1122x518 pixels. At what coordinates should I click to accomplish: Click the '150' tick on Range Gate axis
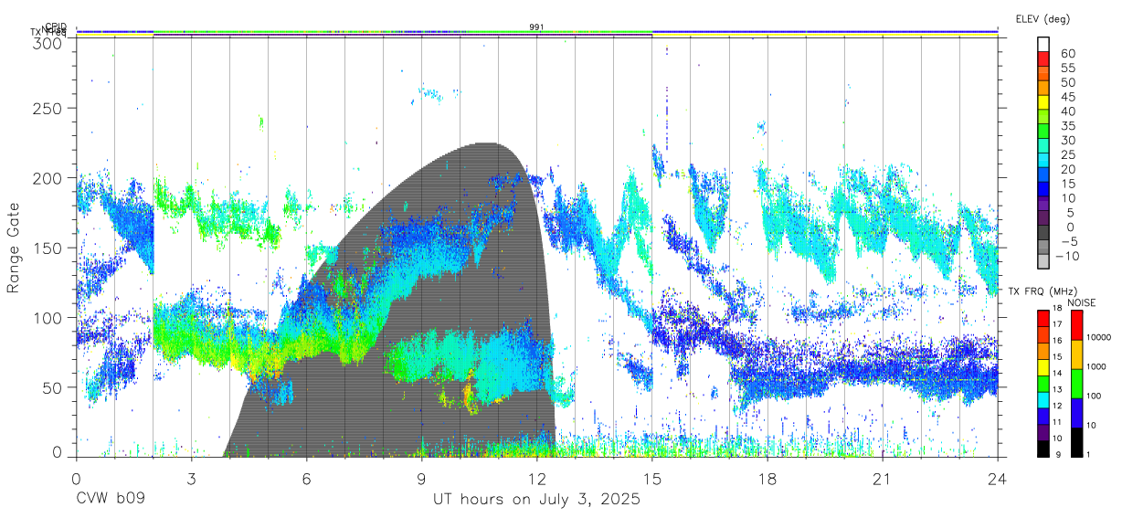click(48, 248)
